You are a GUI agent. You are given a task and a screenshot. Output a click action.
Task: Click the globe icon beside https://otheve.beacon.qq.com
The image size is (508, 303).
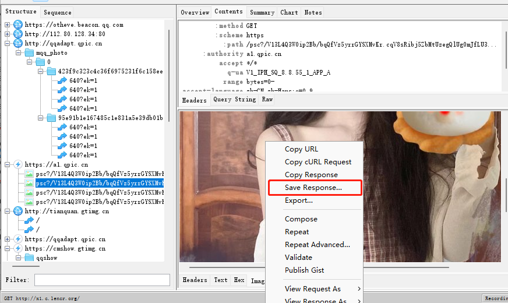(x=18, y=24)
